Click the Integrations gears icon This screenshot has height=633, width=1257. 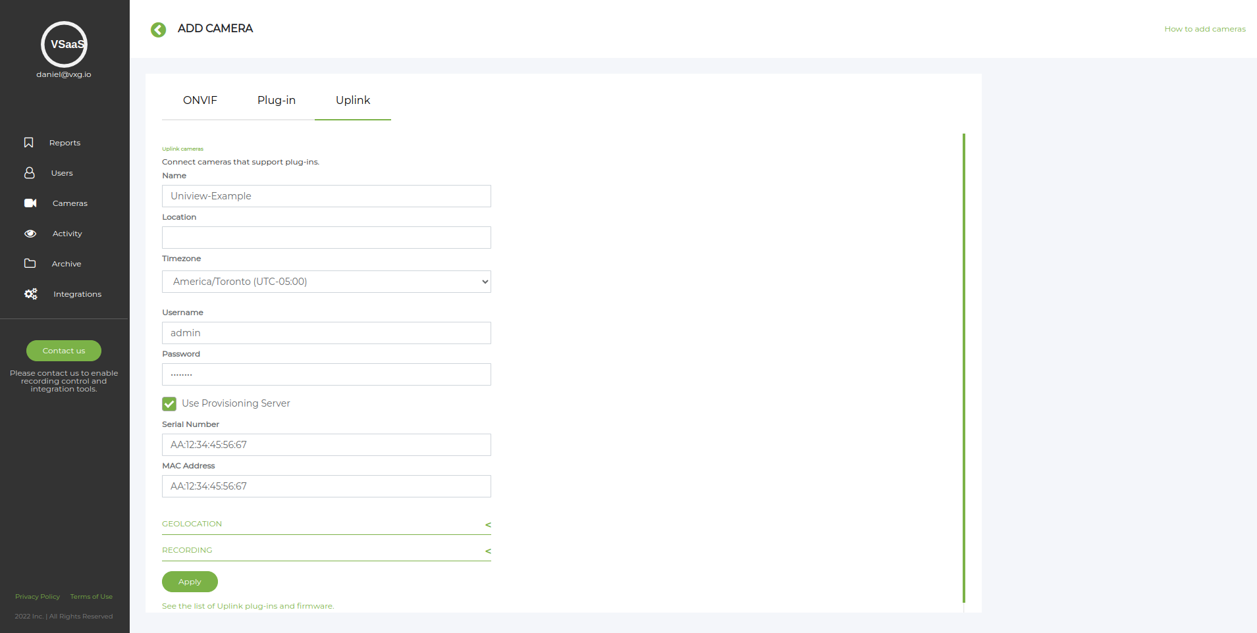pos(31,294)
